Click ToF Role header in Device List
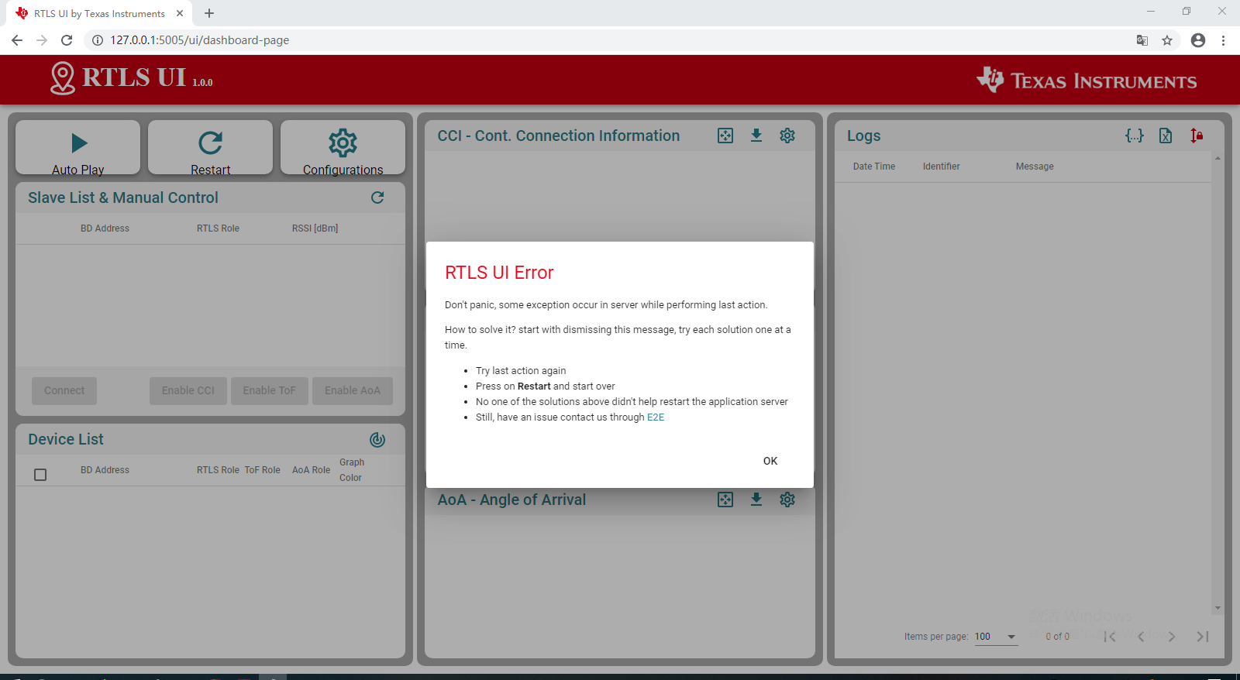 click(263, 470)
